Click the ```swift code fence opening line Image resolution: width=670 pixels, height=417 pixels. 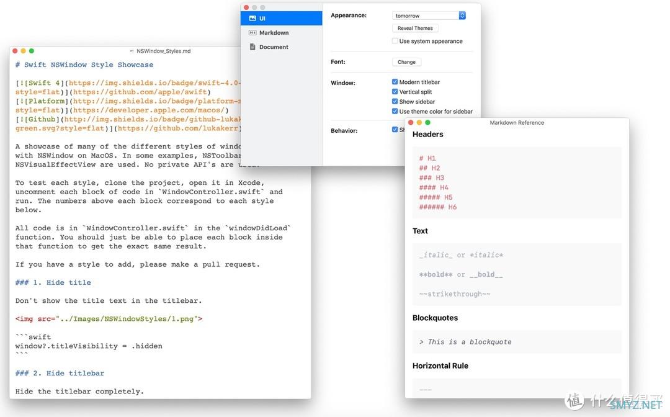pyautogui.click(x=33, y=337)
